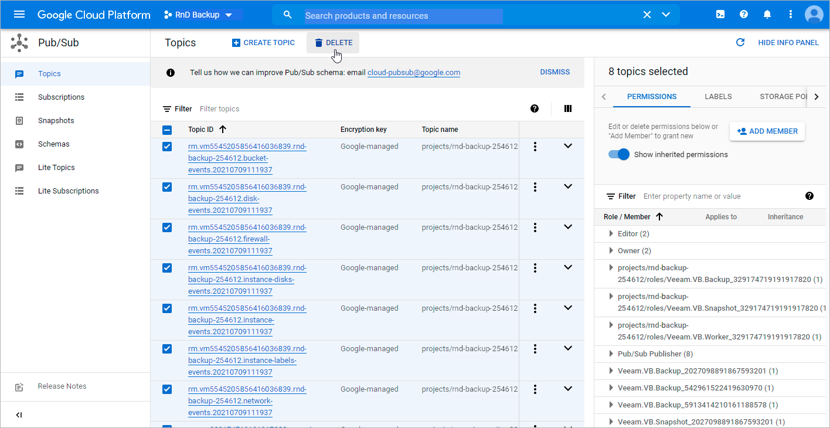Click the ADD MEMBER button
830x428 pixels.
767,131
